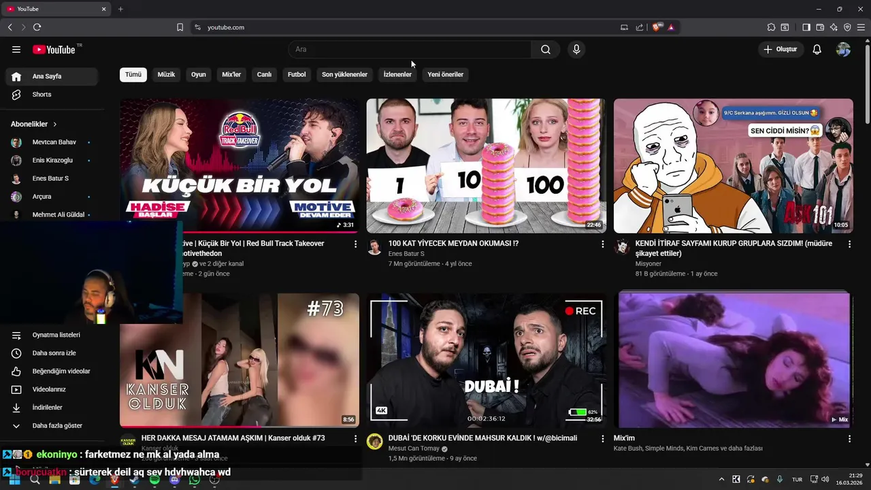Click the Oluştur create button
Screen dimensions: 871x490
click(781, 50)
